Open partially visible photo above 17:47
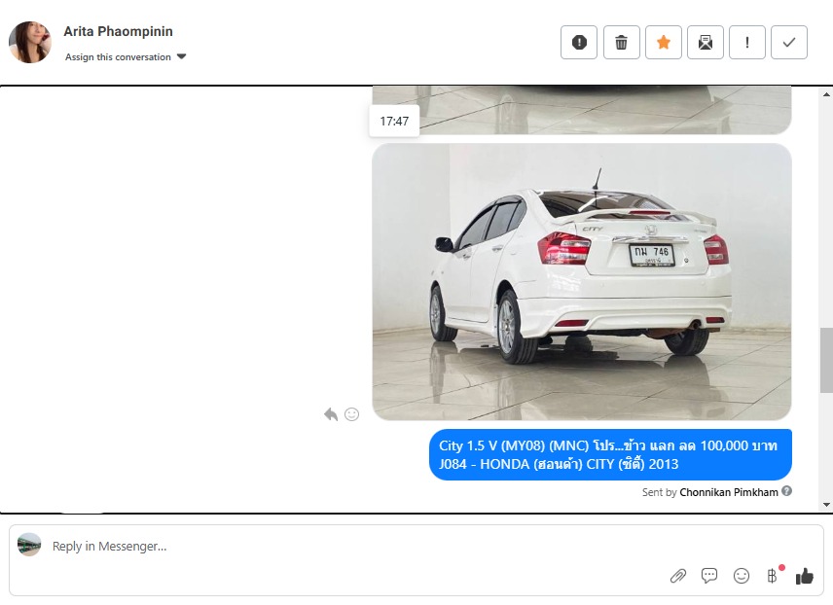The image size is (833, 605). pyautogui.click(x=582, y=109)
